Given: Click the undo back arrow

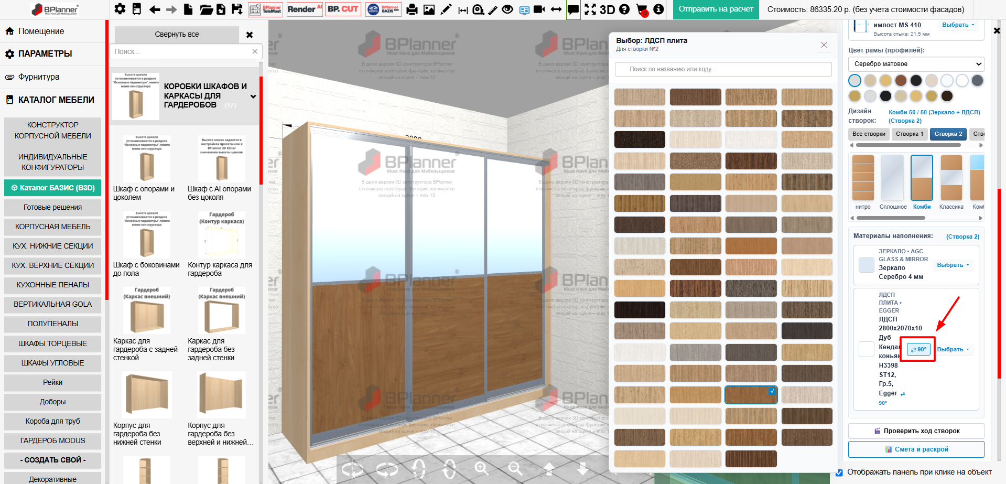Looking at the screenshot, I should point(154,9).
